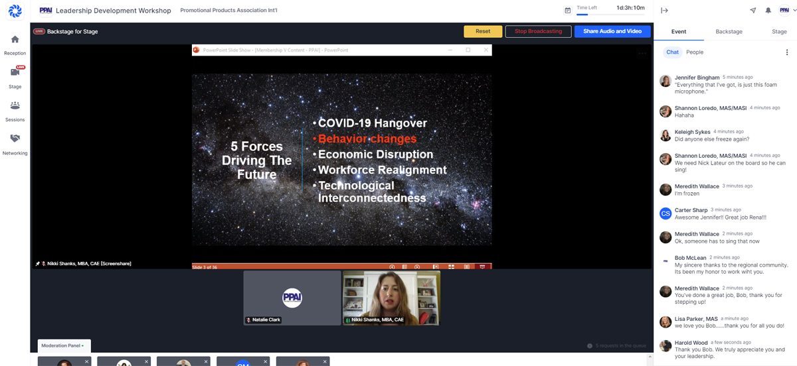Click the Time Left progress bar
797x366 pixels.
tap(610, 15)
